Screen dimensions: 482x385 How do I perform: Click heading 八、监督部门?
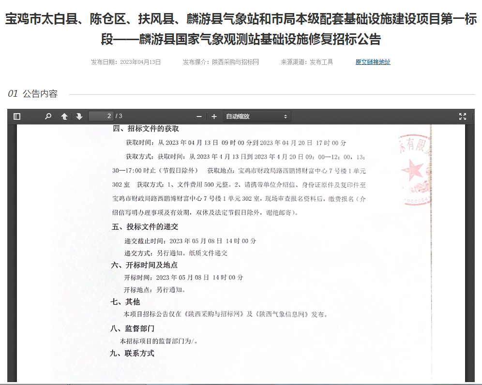(132, 328)
